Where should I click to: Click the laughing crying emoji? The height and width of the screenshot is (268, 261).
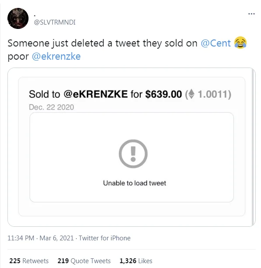240,43
